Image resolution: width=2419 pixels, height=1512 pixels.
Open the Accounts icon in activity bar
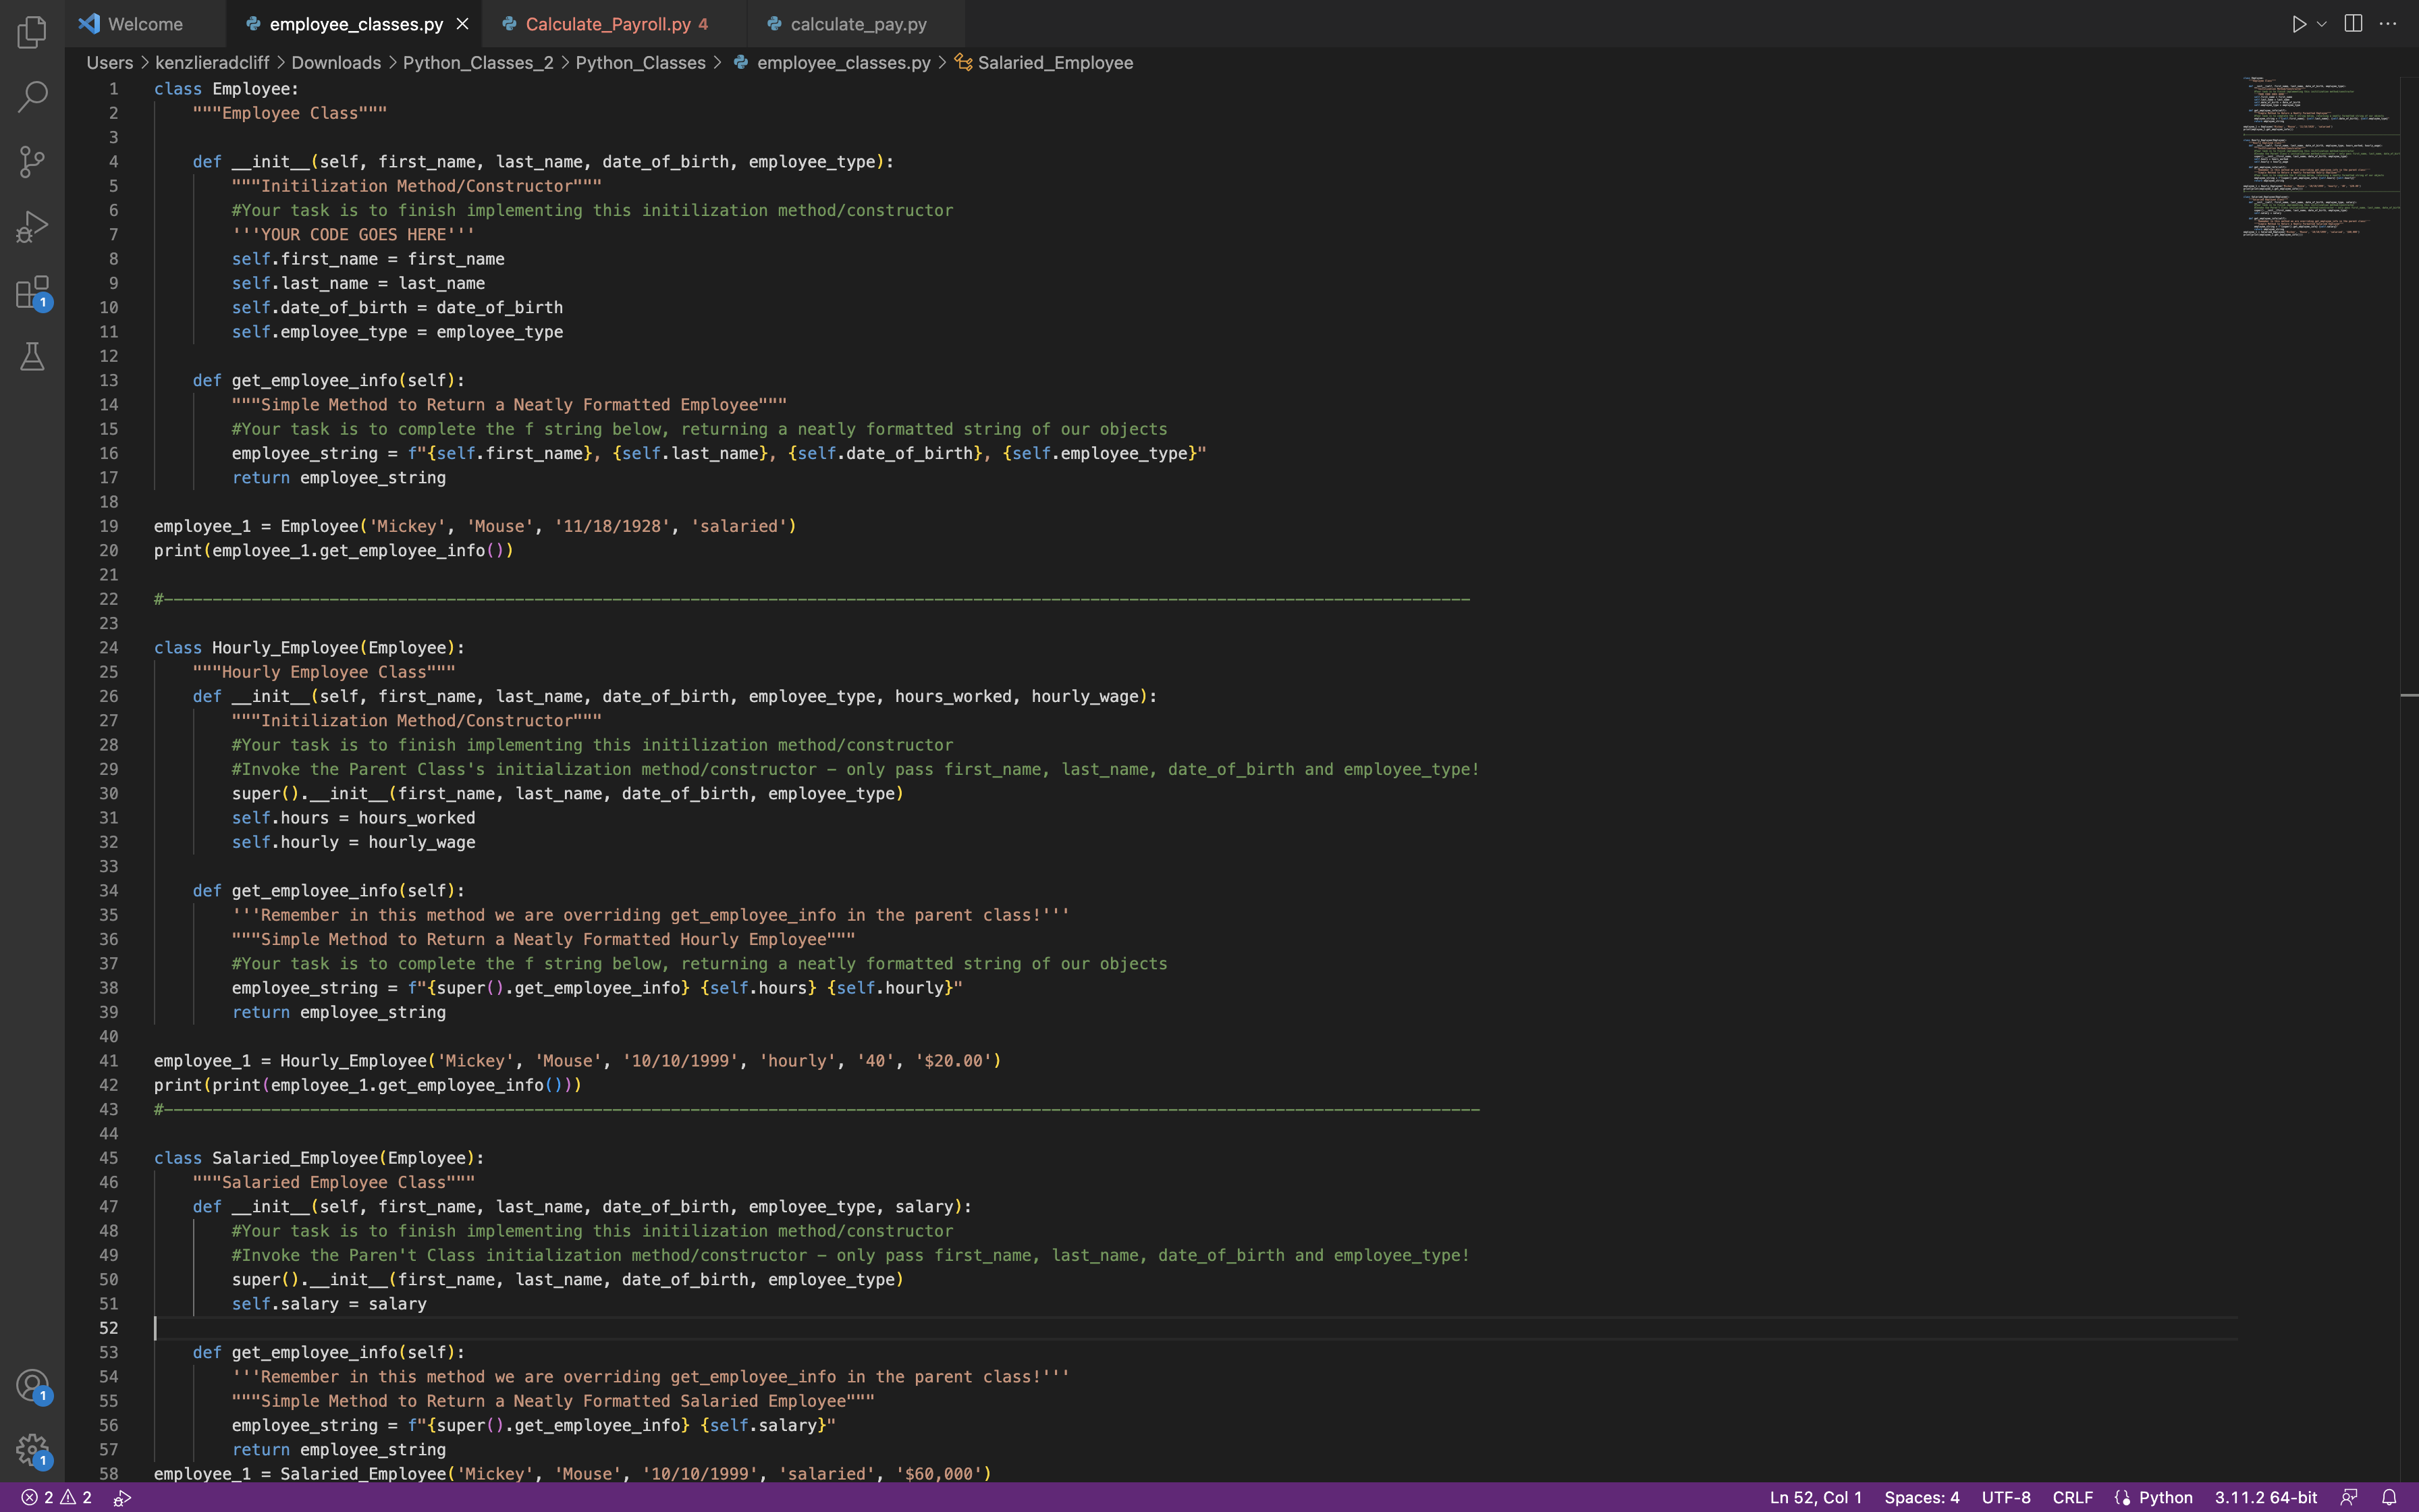click(x=32, y=1386)
